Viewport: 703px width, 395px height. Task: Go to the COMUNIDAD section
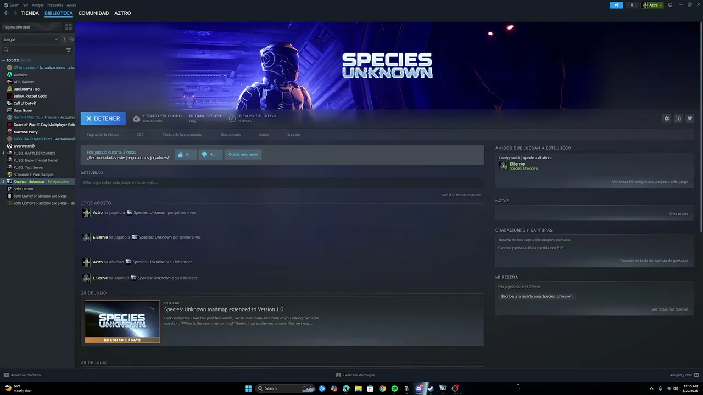(93, 13)
